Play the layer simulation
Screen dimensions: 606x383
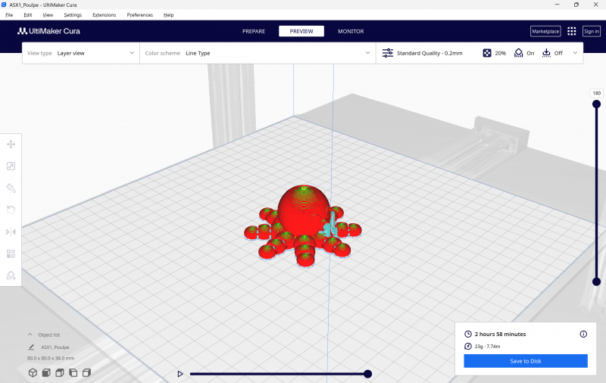(x=180, y=374)
